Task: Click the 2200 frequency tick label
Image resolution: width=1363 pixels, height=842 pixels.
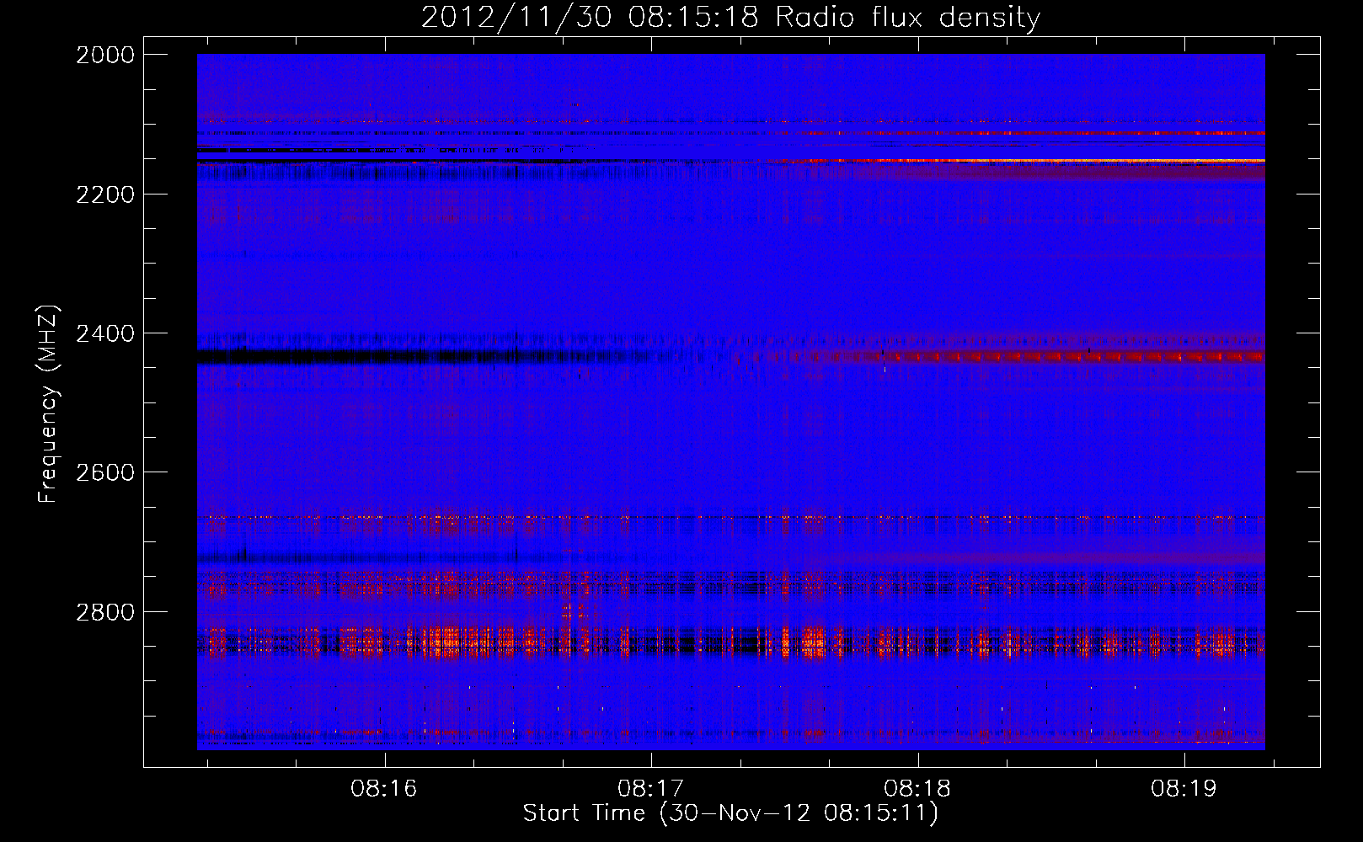Action: click(x=105, y=195)
